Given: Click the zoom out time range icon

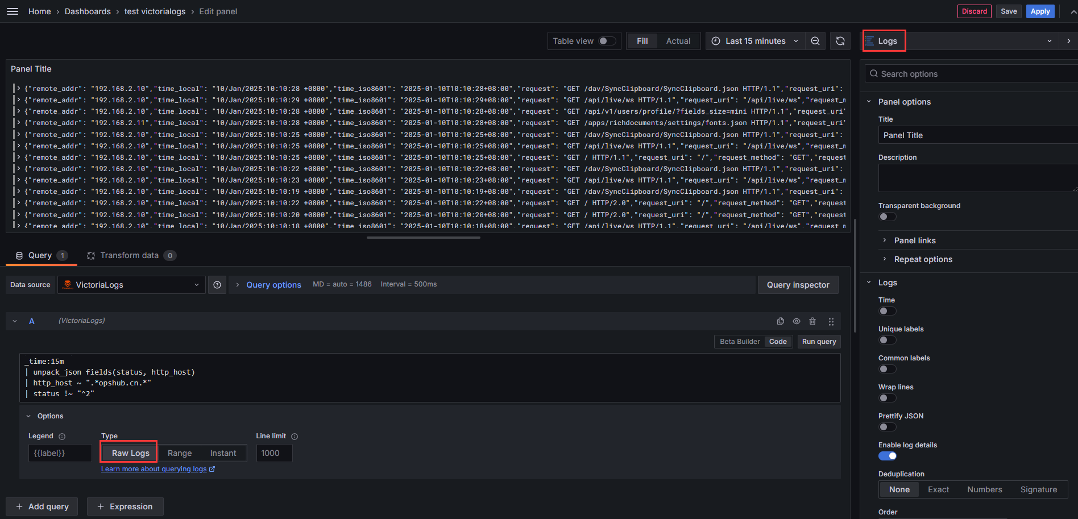Looking at the screenshot, I should click(x=815, y=41).
